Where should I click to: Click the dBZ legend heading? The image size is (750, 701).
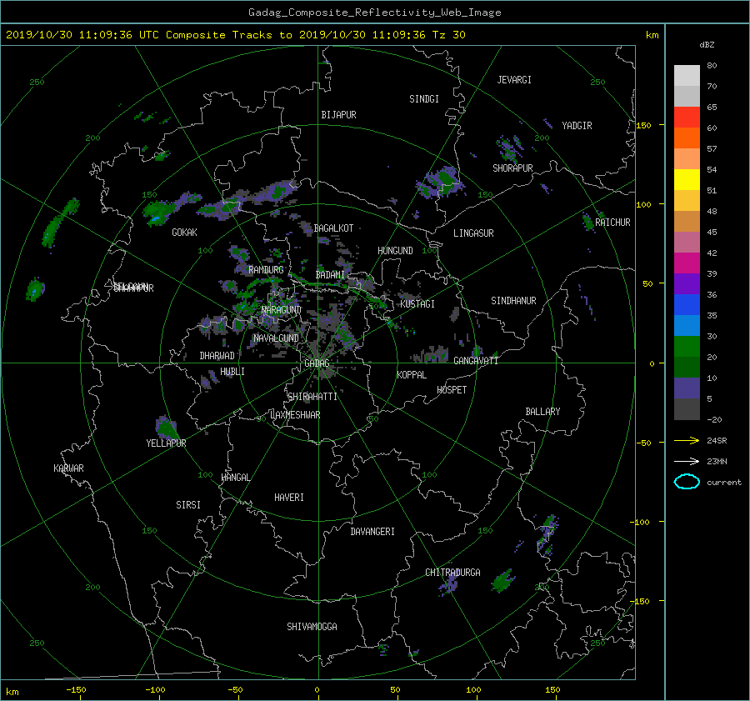pos(707,44)
